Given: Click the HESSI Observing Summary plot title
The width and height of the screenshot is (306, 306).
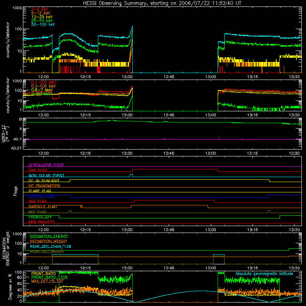Looking at the screenshot, I should (x=162, y=3).
